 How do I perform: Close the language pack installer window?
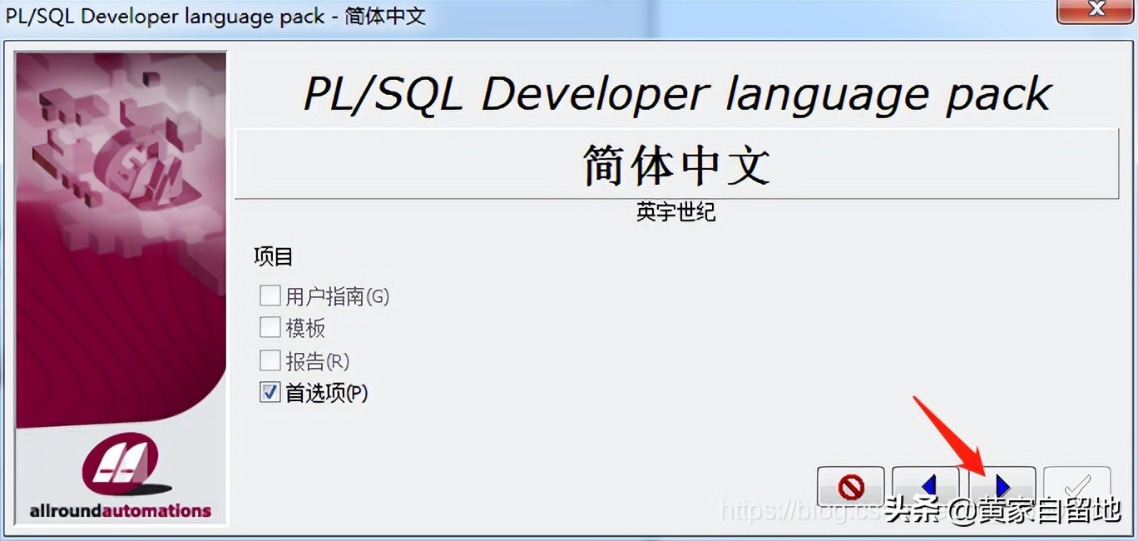coord(1096,10)
